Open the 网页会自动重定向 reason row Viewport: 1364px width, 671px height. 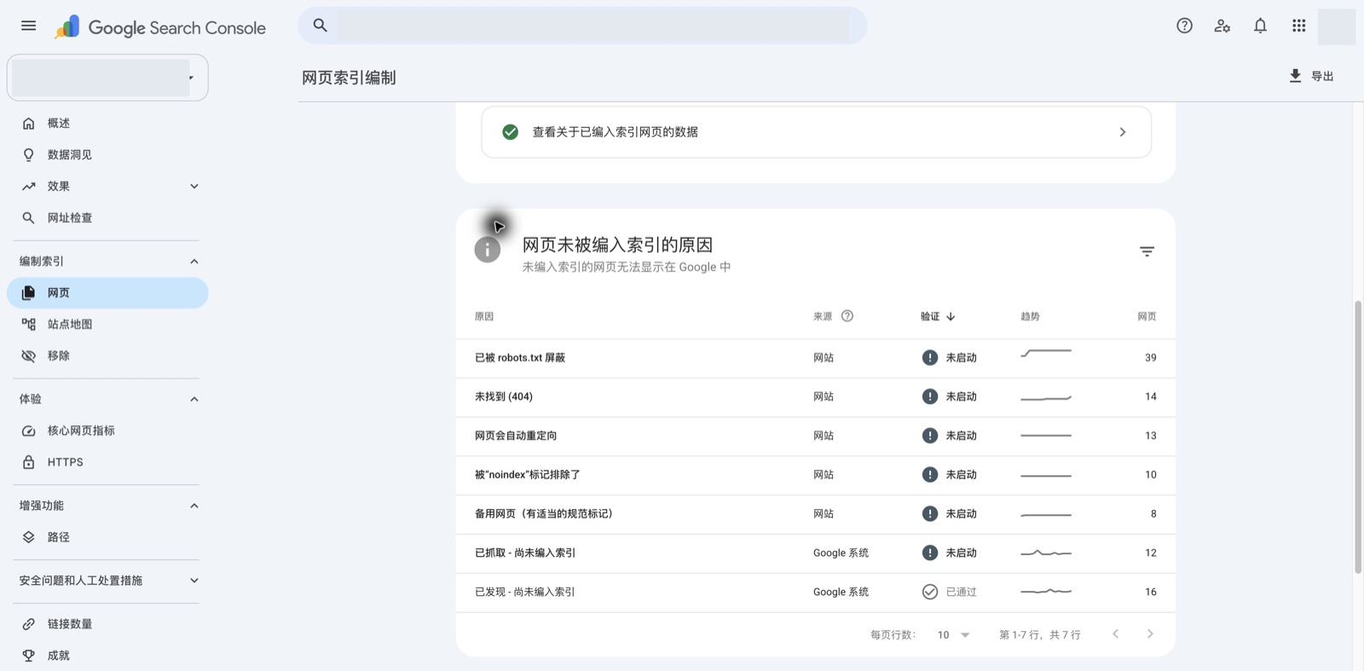tap(816, 437)
